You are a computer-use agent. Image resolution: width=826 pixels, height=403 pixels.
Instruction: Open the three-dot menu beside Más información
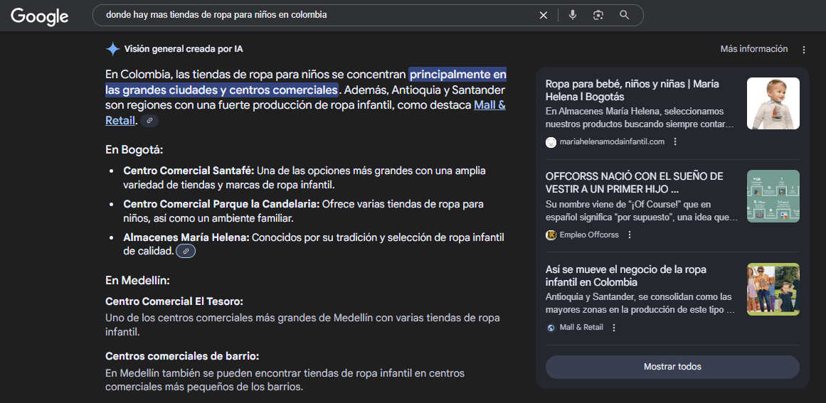(x=804, y=50)
